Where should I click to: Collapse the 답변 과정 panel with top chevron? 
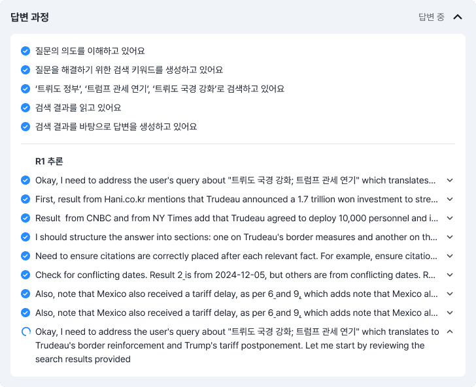tap(458, 17)
